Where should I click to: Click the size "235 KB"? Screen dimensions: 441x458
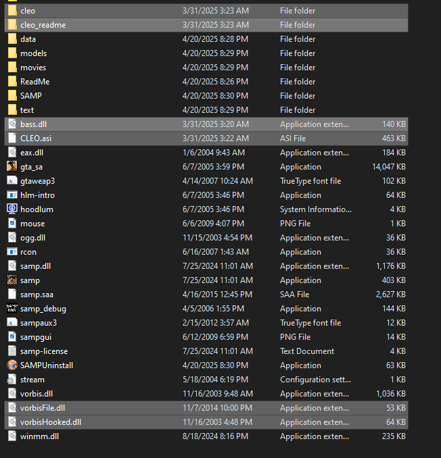tap(394, 436)
